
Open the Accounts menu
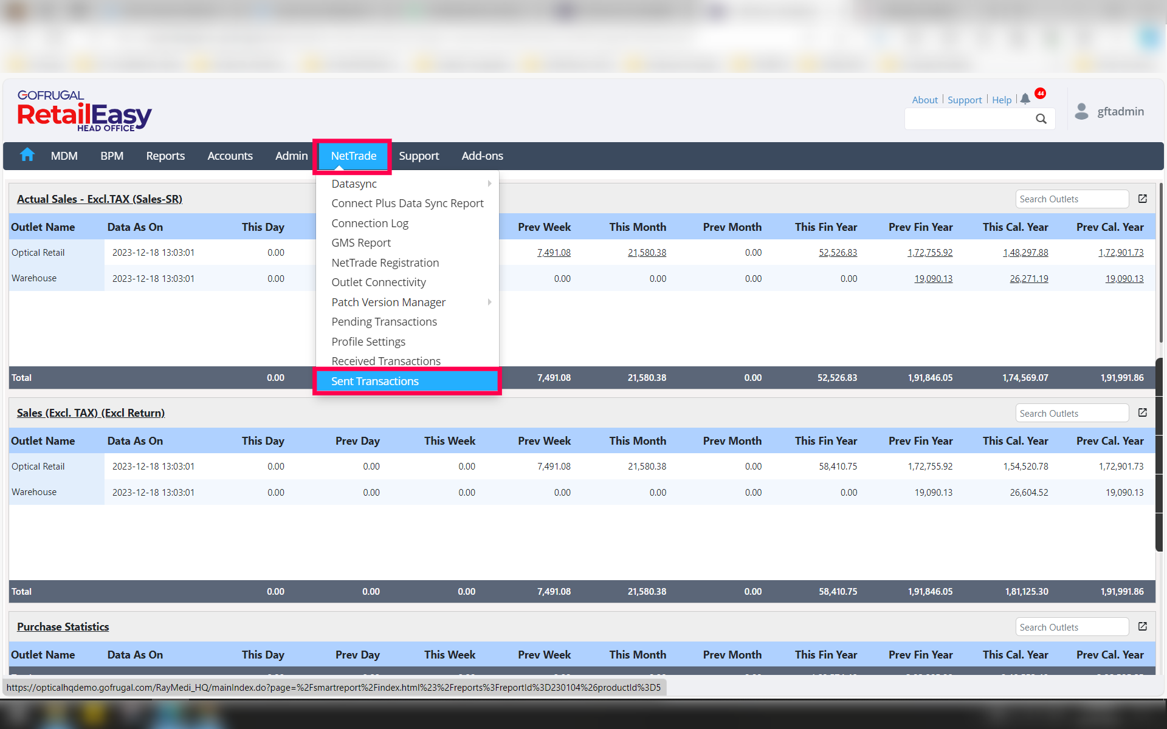point(230,156)
